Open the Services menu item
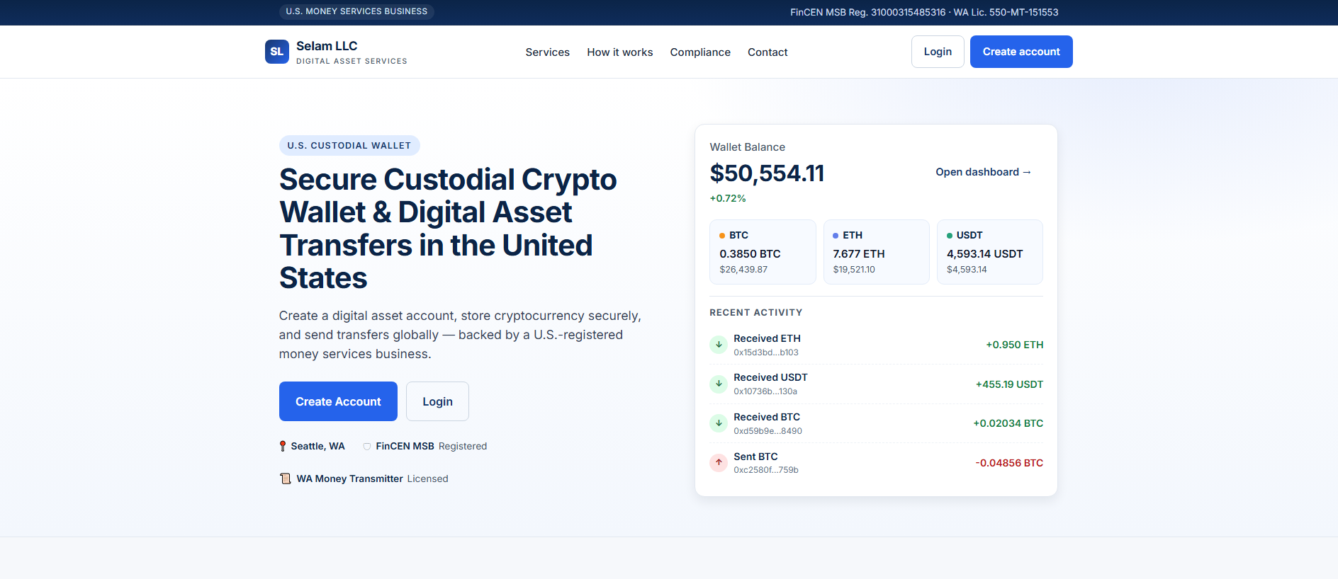This screenshot has width=1338, height=579. 547,52
